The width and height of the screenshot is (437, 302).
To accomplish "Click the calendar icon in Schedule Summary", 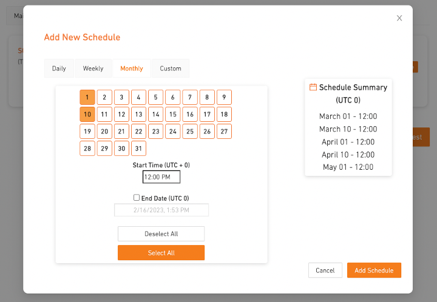I will click(x=313, y=87).
